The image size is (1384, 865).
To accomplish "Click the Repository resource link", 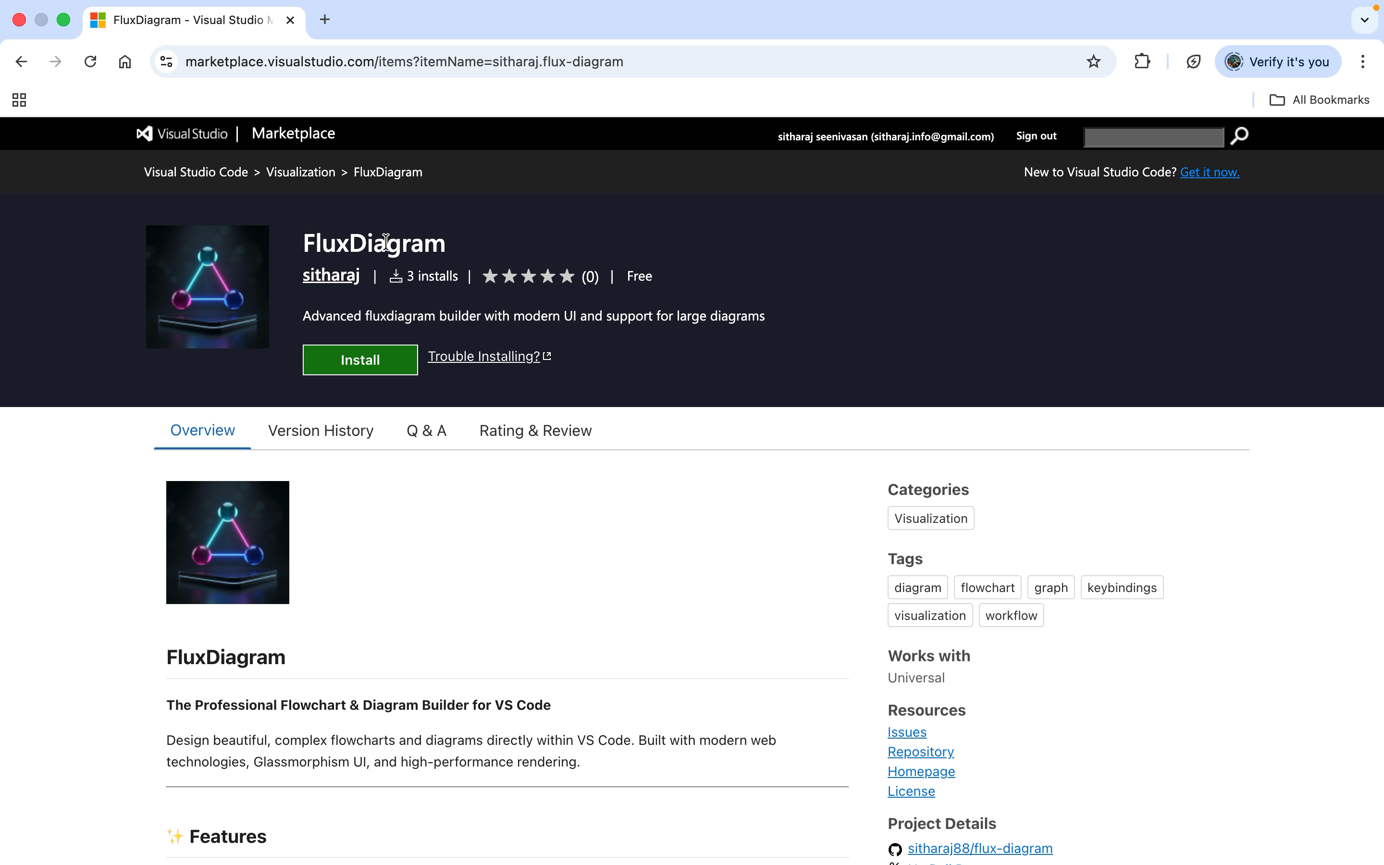I will point(920,752).
